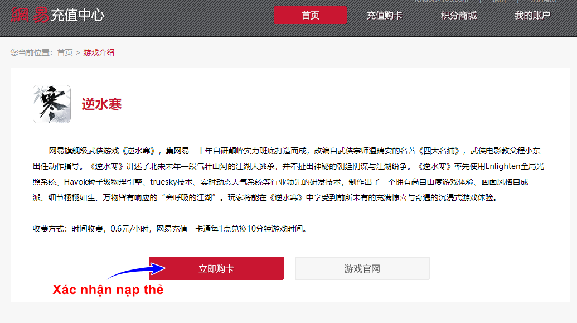The width and height of the screenshot is (577, 323).
Task: Open the 积分商城 navigation tab
Action: 458,16
